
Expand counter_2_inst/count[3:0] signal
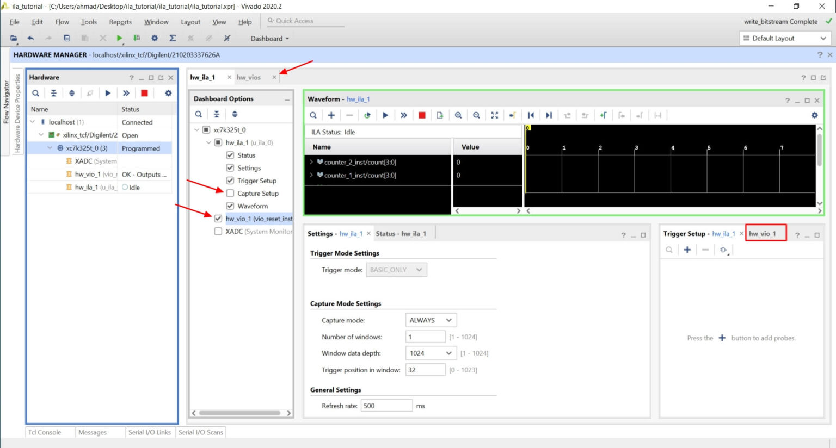[x=311, y=162]
